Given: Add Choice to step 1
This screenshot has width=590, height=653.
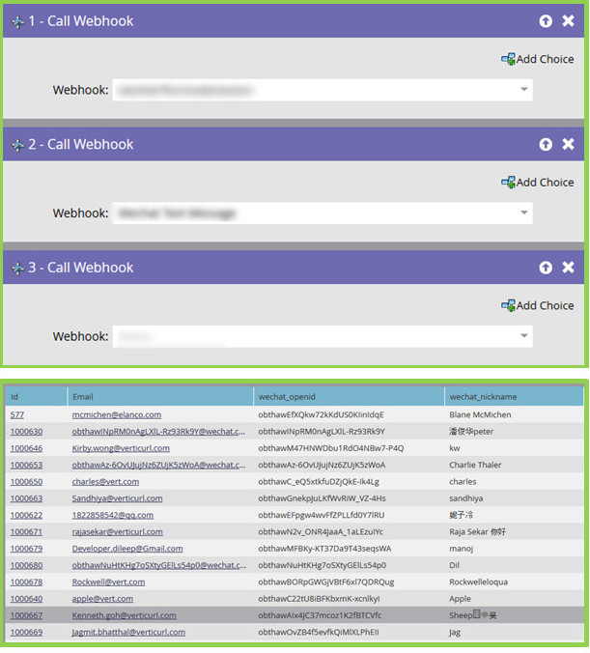Looking at the screenshot, I should tap(537, 59).
